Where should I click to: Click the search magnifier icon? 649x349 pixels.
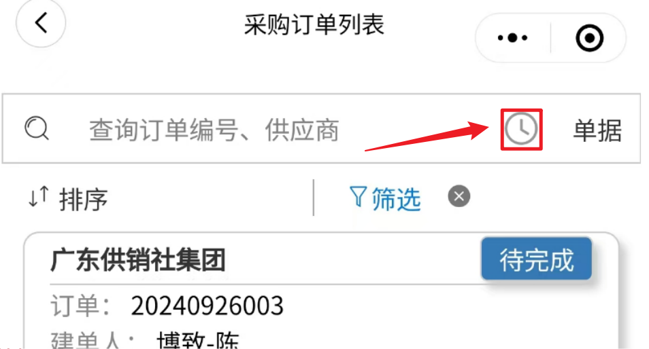37,128
